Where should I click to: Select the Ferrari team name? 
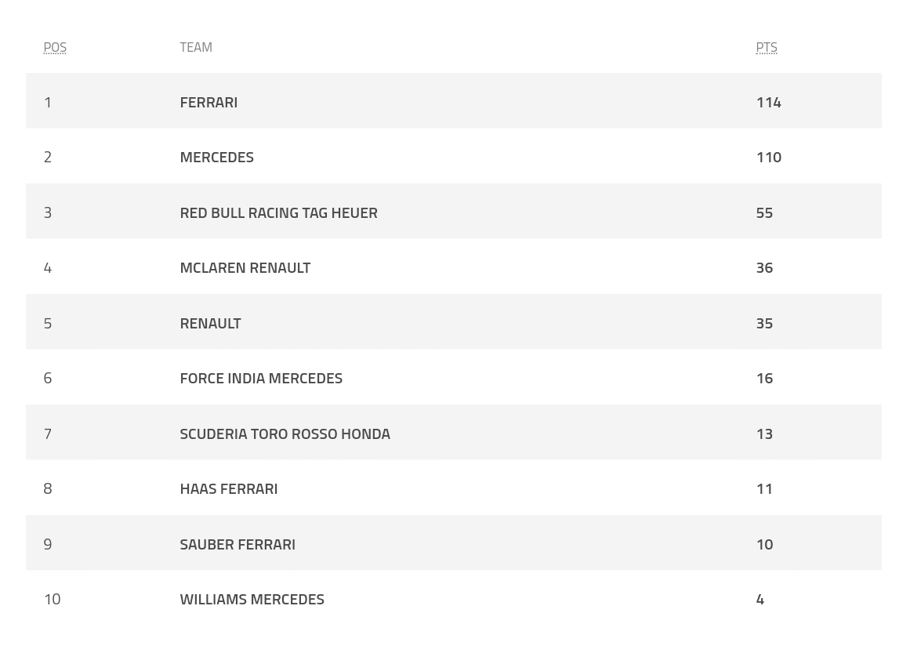tap(208, 102)
